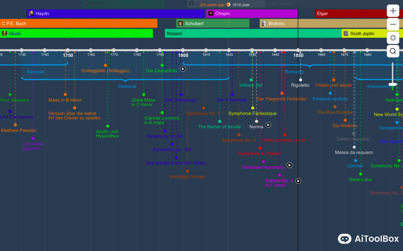Click Gluck's portrait icon

click(x=4, y=33)
